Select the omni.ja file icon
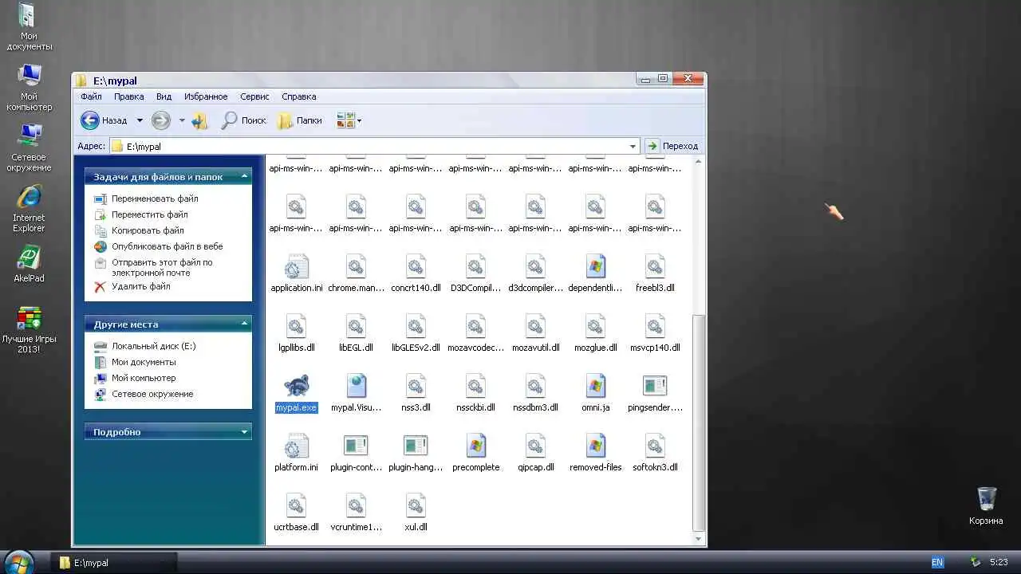 pos(595,386)
